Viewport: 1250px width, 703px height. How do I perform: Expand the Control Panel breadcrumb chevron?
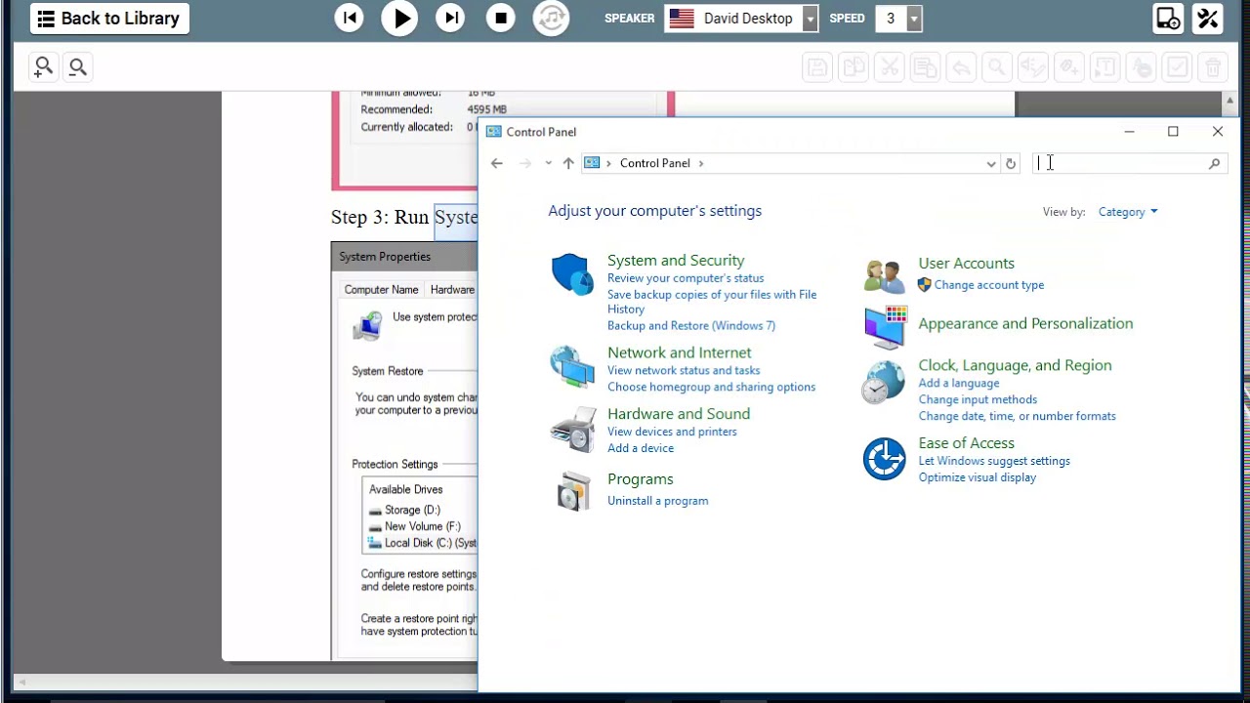tap(700, 163)
